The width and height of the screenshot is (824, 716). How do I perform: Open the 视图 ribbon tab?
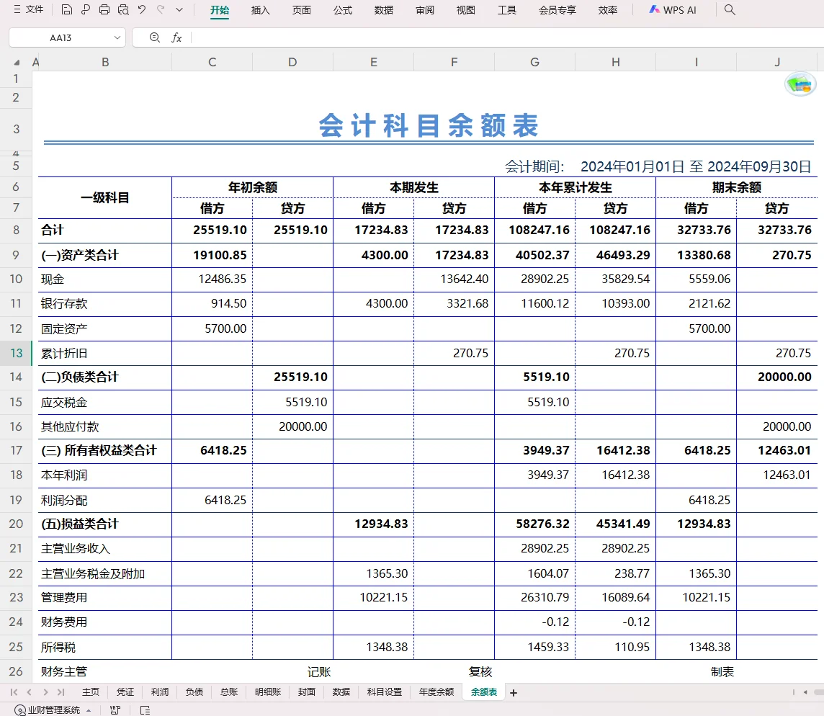tap(465, 10)
